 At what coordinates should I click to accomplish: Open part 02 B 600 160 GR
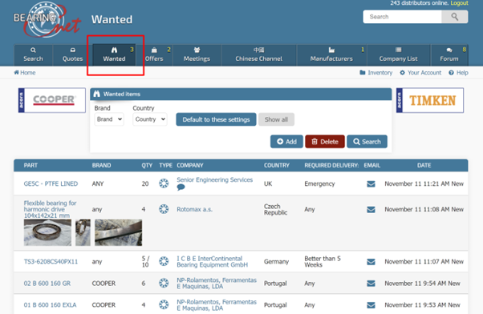47,284
